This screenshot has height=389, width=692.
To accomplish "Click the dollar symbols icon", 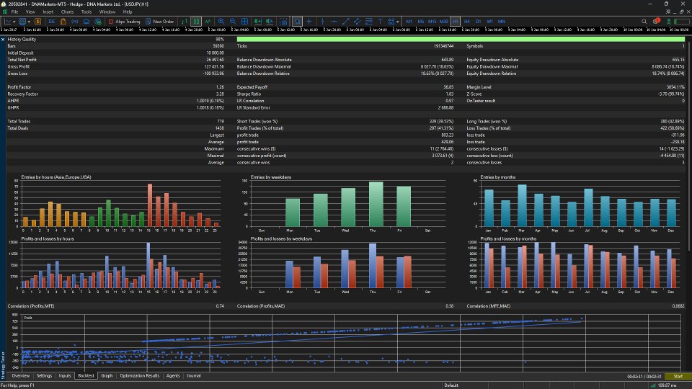I will 38,21.
